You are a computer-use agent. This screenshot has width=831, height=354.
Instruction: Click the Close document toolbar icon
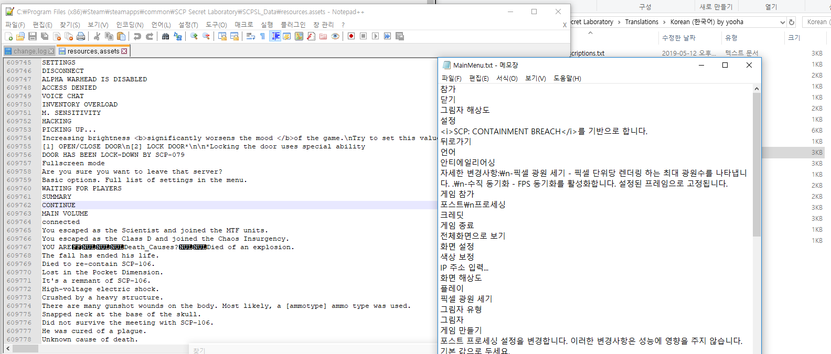point(57,36)
